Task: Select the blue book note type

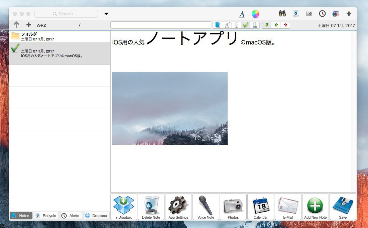Action: click(x=218, y=25)
